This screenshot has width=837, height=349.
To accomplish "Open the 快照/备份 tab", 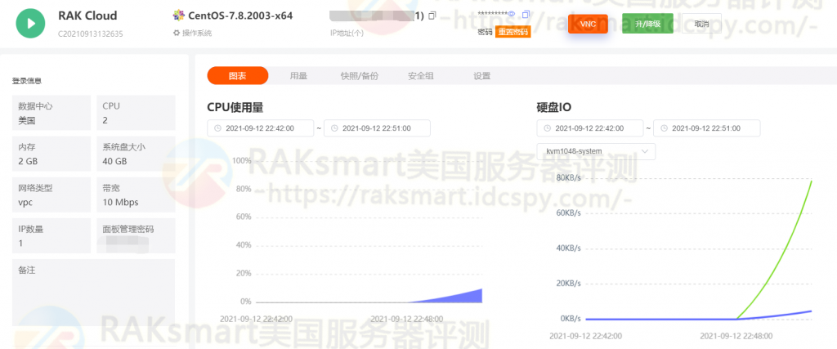I will coord(360,76).
